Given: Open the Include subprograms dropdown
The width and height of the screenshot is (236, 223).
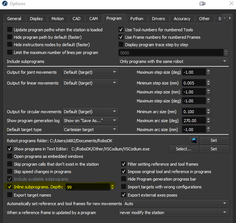Looking at the screenshot, I should coord(173,61).
